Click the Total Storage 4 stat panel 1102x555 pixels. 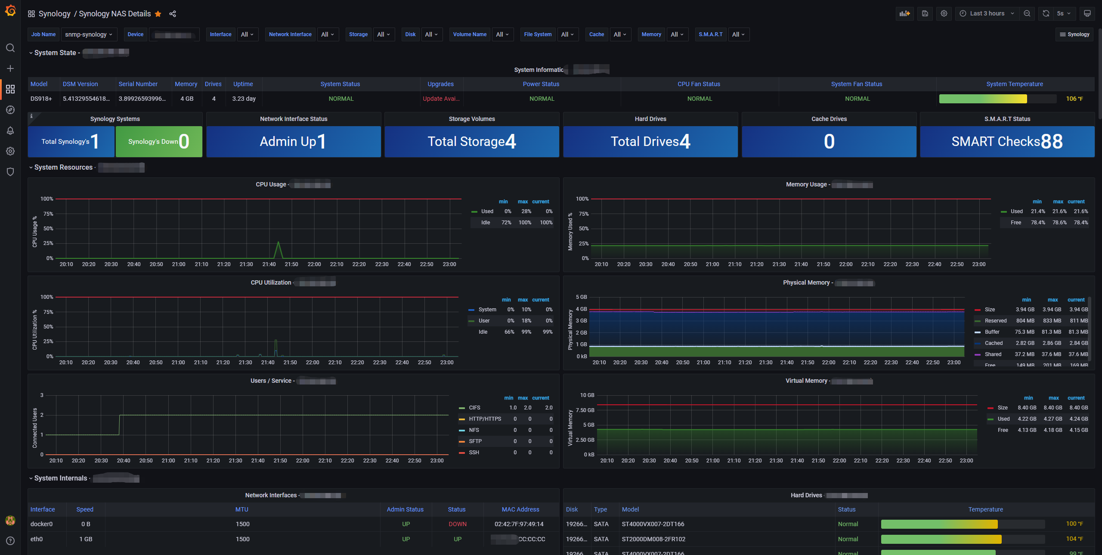point(472,141)
